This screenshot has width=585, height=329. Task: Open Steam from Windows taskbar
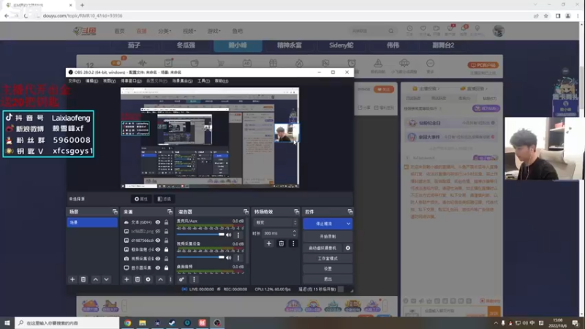click(x=172, y=323)
